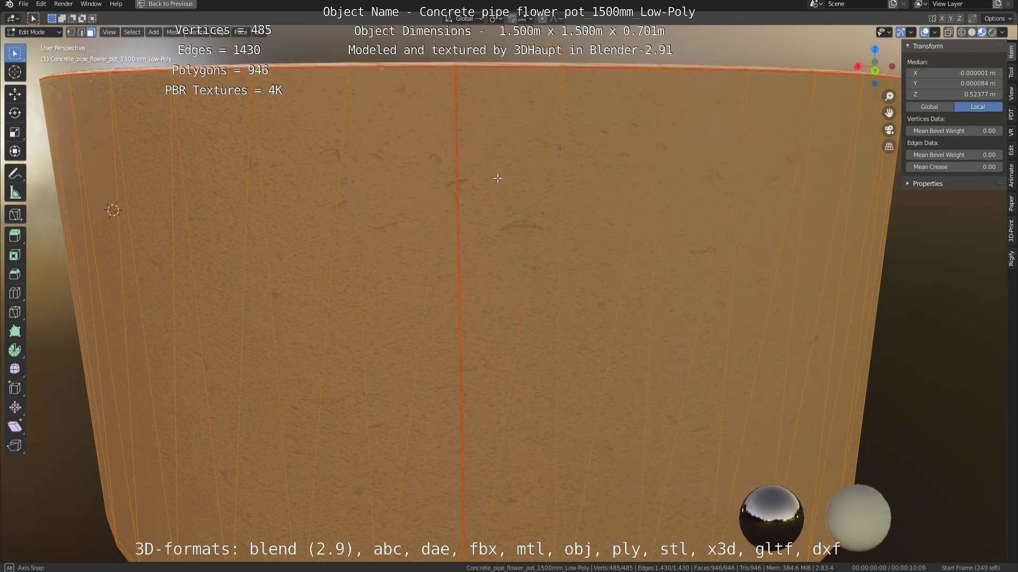Image resolution: width=1018 pixels, height=572 pixels.
Task: Select the Measure tool
Action: coord(15,193)
